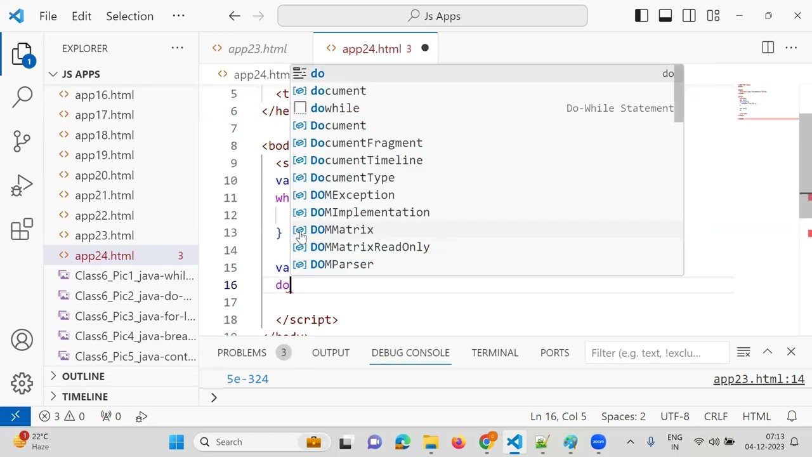Switch to the app23.html editor tab
This screenshot has height=457, width=812.
tap(256, 48)
